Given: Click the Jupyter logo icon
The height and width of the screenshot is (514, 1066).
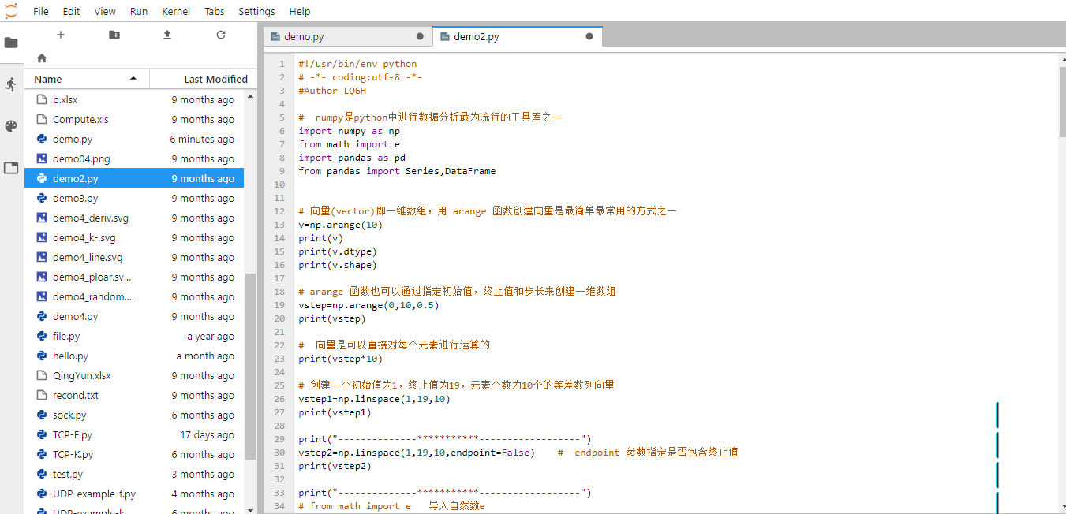Looking at the screenshot, I should (x=11, y=10).
